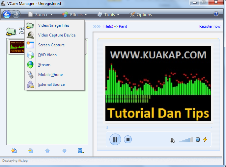Minimize the VCam Manager window
The height and width of the screenshot is (167, 226).
[195, 2]
